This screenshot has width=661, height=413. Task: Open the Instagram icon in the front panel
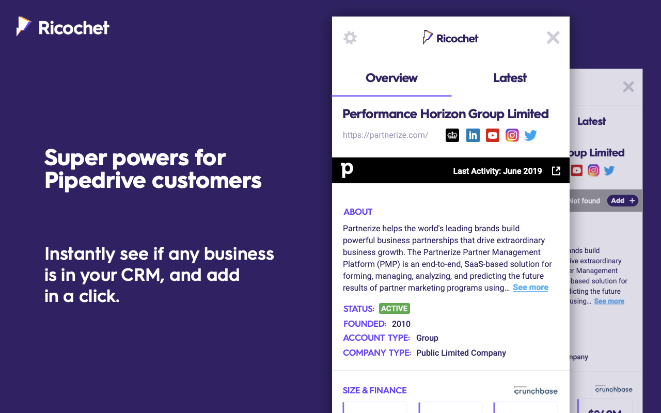click(x=512, y=135)
